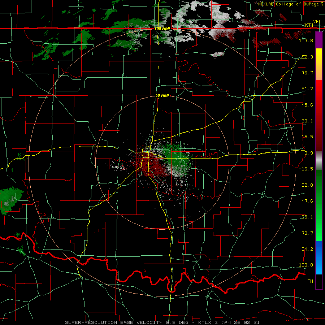Click the [KT] units label
The height and width of the screenshot is (325, 325).
(308, 25)
